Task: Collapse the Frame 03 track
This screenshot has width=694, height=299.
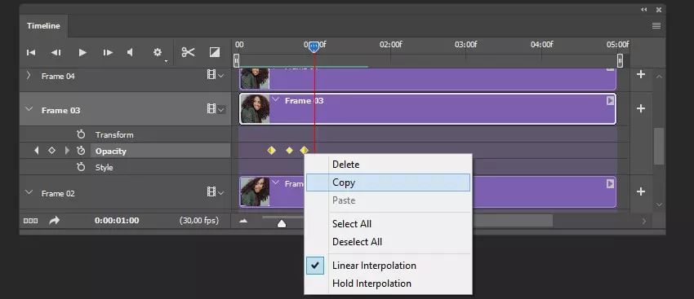Action: click(x=29, y=109)
